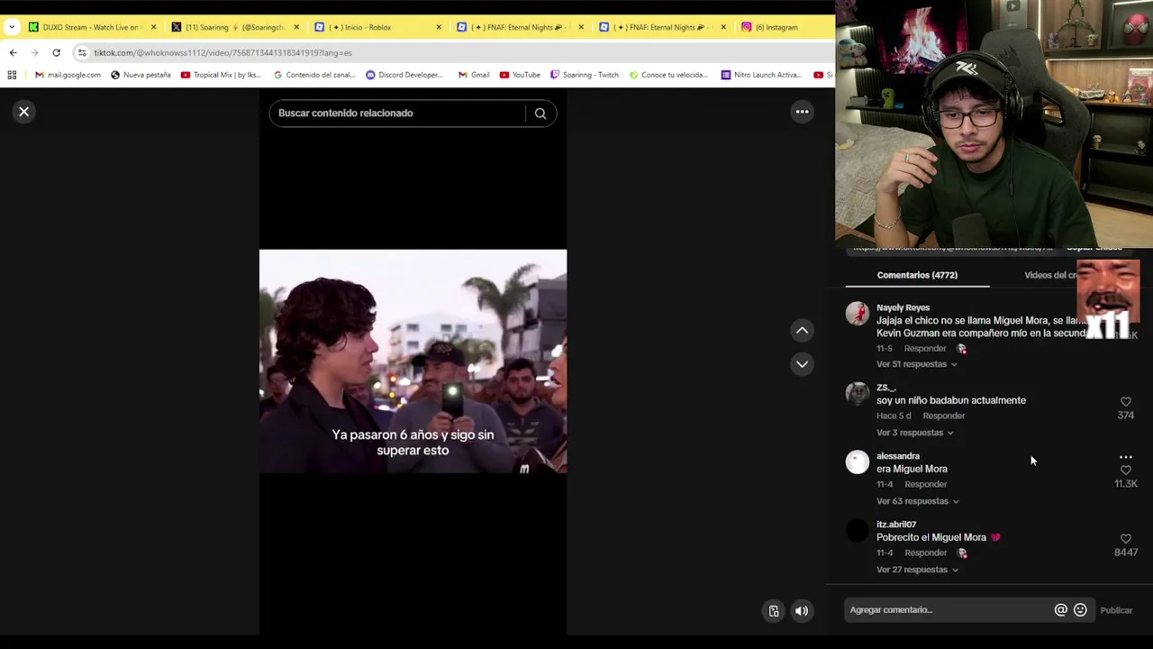The width and height of the screenshot is (1153, 649).
Task: Open Contenido del canal bookmark
Action: coord(314,75)
